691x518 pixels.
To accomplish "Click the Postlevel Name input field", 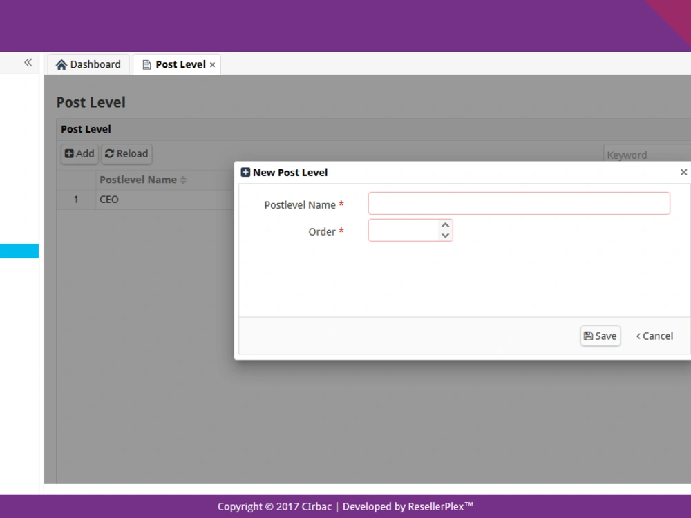I will (519, 204).
